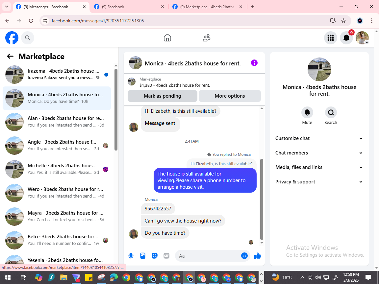Open Mayra 3beds 2baths conversation
The width and height of the screenshot is (379, 284).
click(x=57, y=216)
